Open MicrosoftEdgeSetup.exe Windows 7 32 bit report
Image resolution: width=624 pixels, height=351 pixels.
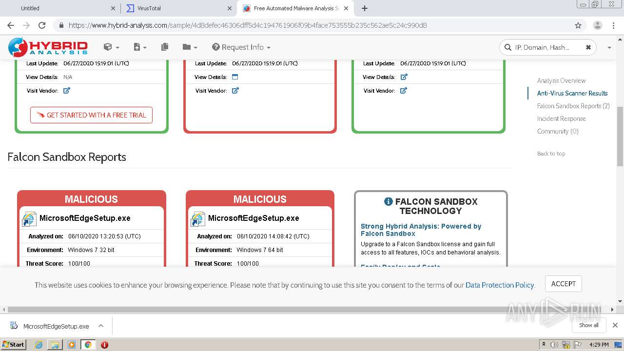(x=85, y=218)
